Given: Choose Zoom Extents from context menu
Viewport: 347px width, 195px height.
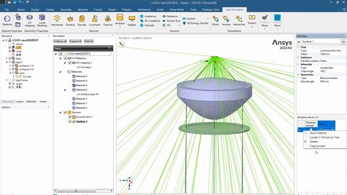Looking at the screenshot, I should coord(318,133).
